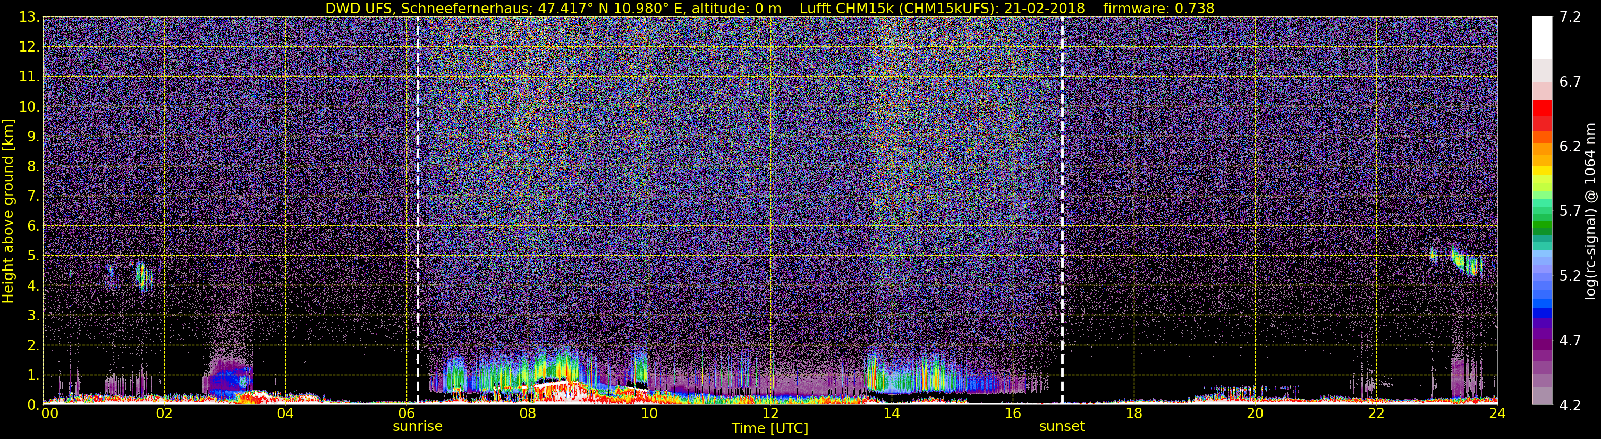Screen dimensions: 1601x439
Task: Click the "1." height axis tick label
Action: 33,376
